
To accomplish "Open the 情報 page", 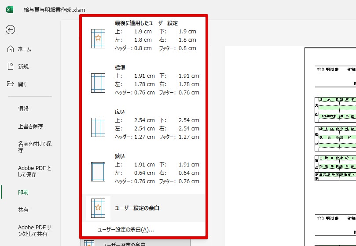I will (x=24, y=109).
